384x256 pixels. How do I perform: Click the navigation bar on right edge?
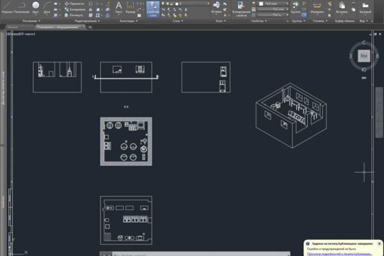click(379, 112)
